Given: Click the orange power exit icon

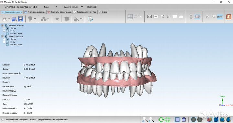Looking at the screenshot, I should [229, 17].
